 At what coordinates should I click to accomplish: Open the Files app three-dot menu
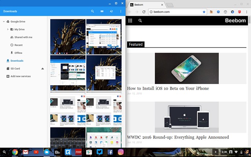click(121, 11)
